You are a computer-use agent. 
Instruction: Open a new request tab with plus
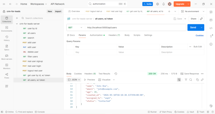coord(169,11)
